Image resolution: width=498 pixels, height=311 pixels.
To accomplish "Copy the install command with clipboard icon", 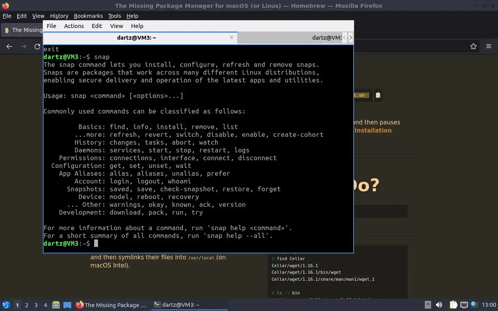I will (x=378, y=95).
